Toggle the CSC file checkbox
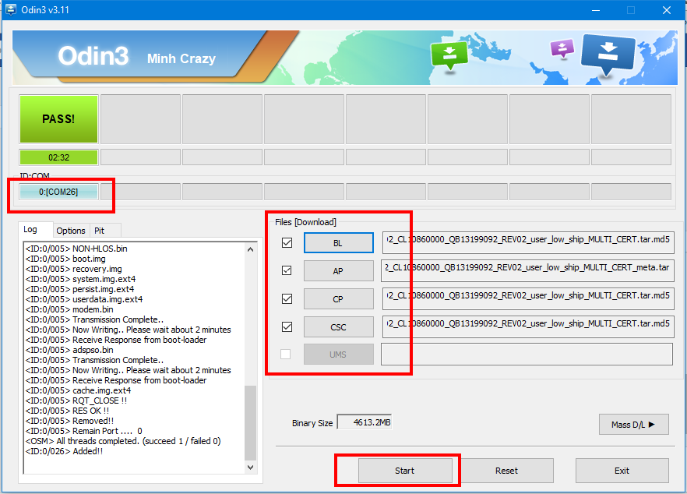 [287, 326]
